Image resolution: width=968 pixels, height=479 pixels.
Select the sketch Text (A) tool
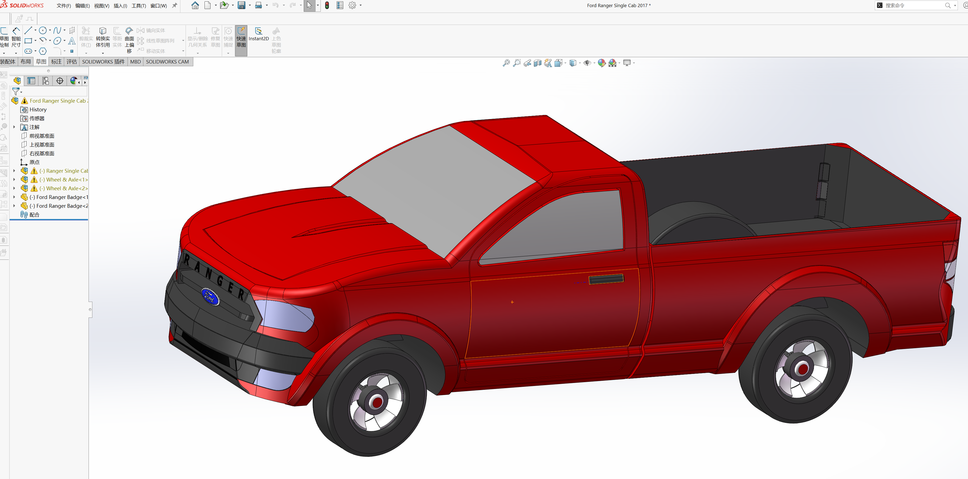(72, 41)
